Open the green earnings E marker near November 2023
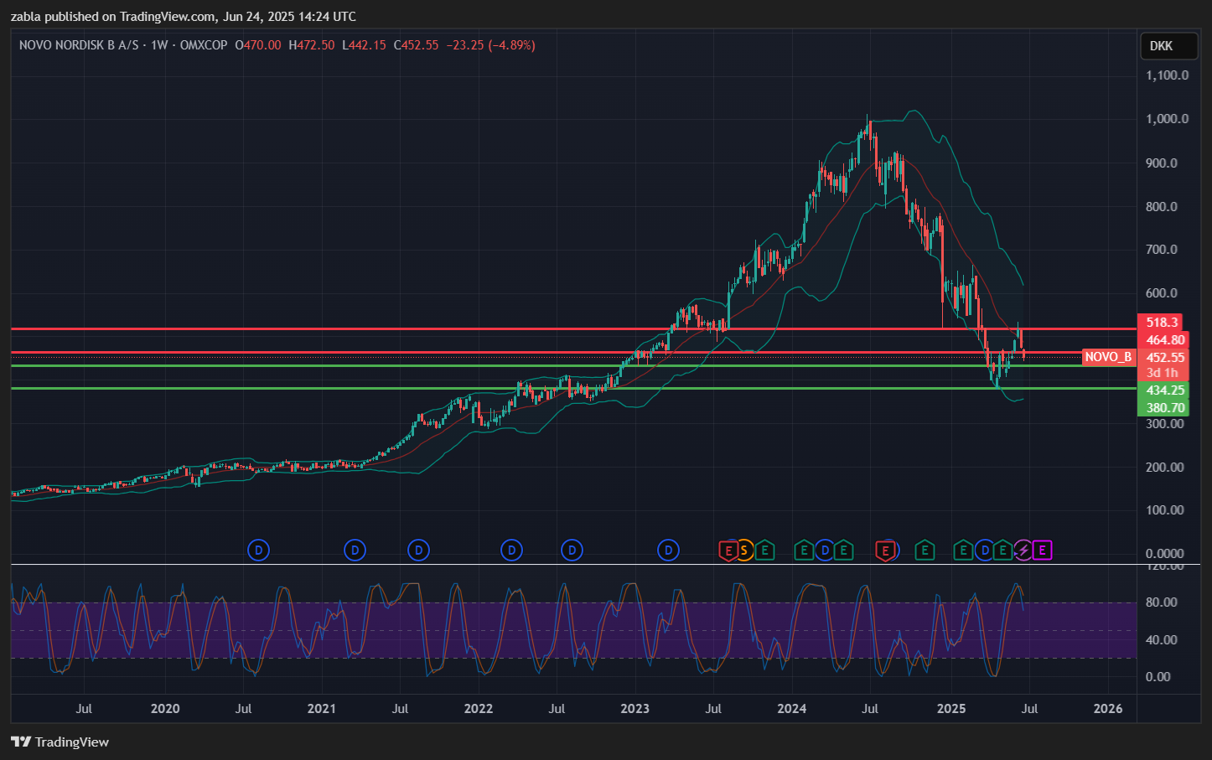Viewport: 1212px width, 760px height. pyautogui.click(x=764, y=551)
